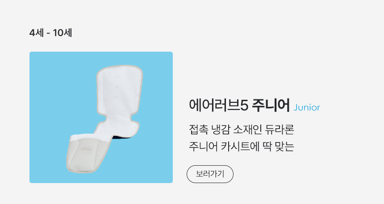Viewport: 384px width, 204px height.
Task: Click the 접촉 냉감 소재인 듀라론 description line
Action: pos(241,130)
